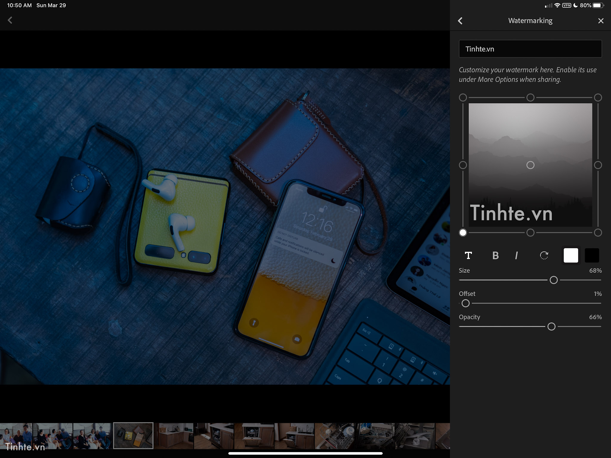Screen dimensions: 611x458
Task: Tap the watermark preview image
Action: [530, 165]
